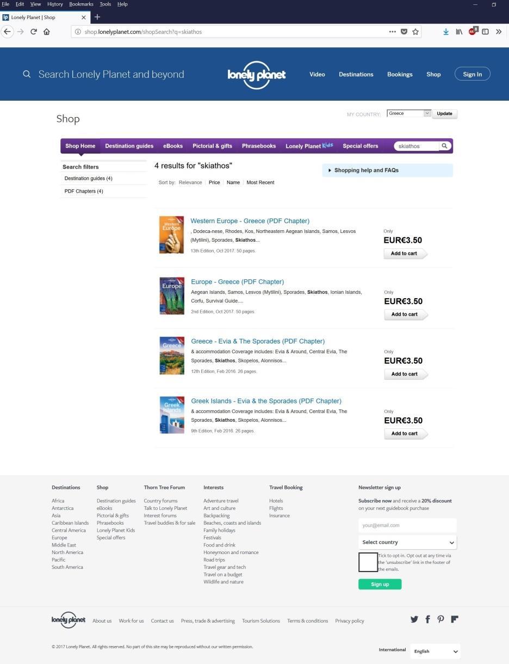Click the Europe book cover thumbnail

172,296
